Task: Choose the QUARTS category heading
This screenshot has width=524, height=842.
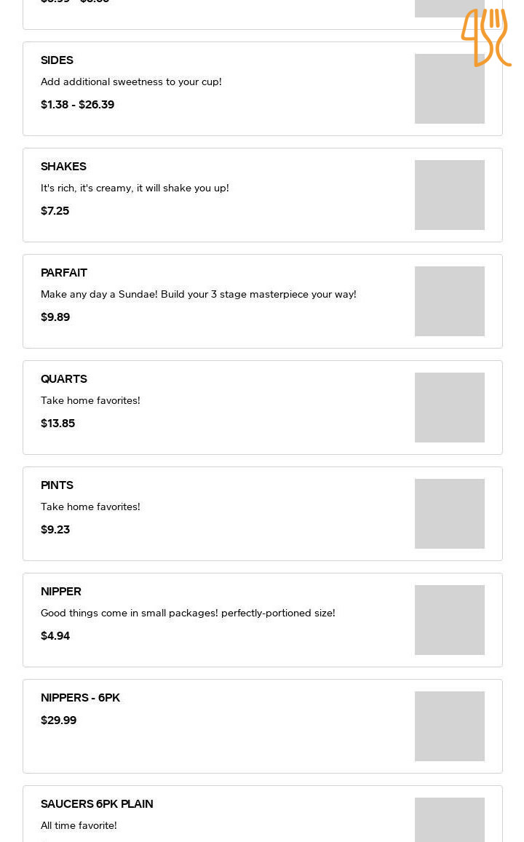Action: (64, 379)
